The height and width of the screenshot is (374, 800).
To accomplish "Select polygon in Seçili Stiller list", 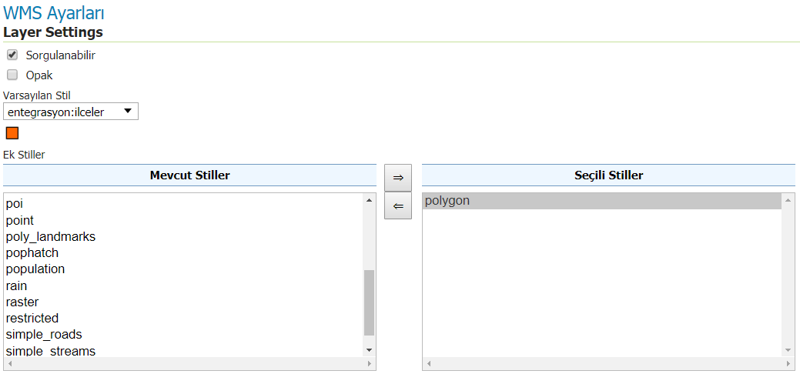I will (x=602, y=201).
